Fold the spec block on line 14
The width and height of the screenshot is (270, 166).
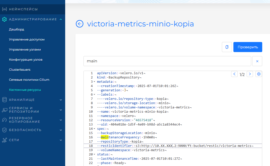coord(94,129)
